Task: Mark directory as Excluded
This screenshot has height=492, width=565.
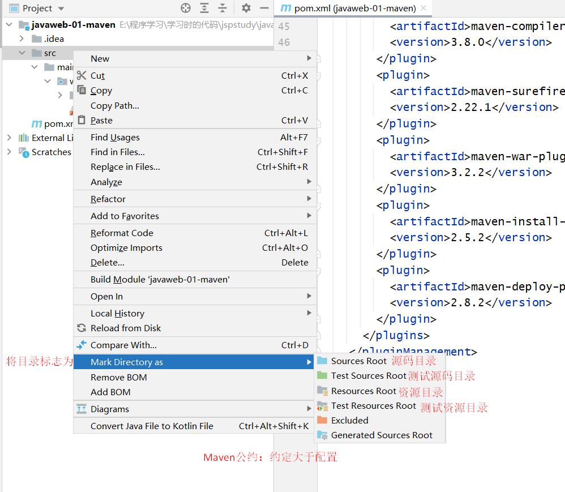Action: coord(380,420)
